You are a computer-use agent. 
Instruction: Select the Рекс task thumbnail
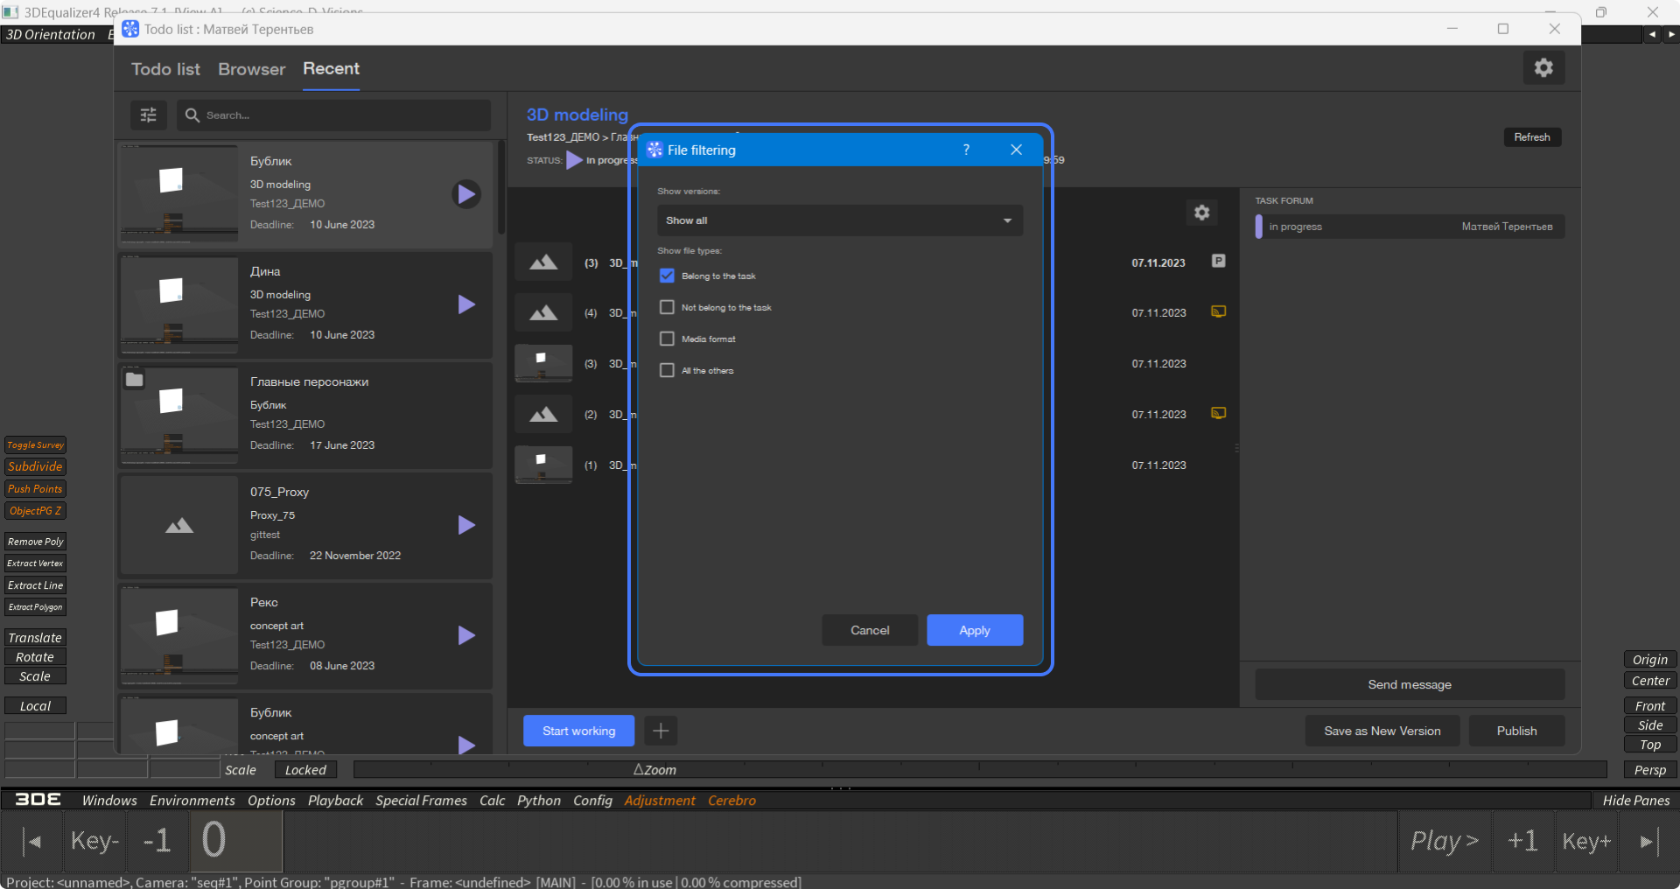[x=179, y=635]
